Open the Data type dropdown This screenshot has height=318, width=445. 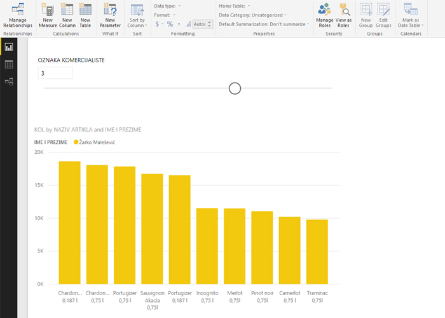tap(168, 6)
